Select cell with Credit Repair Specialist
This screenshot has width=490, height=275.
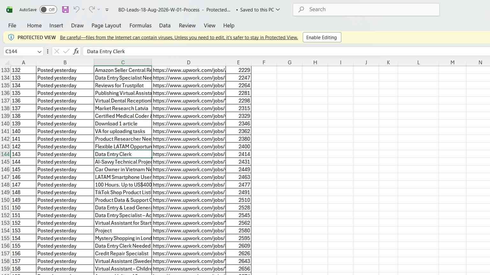pos(123,253)
